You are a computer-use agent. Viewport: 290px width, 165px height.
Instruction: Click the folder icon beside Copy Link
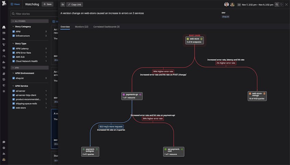63,4
